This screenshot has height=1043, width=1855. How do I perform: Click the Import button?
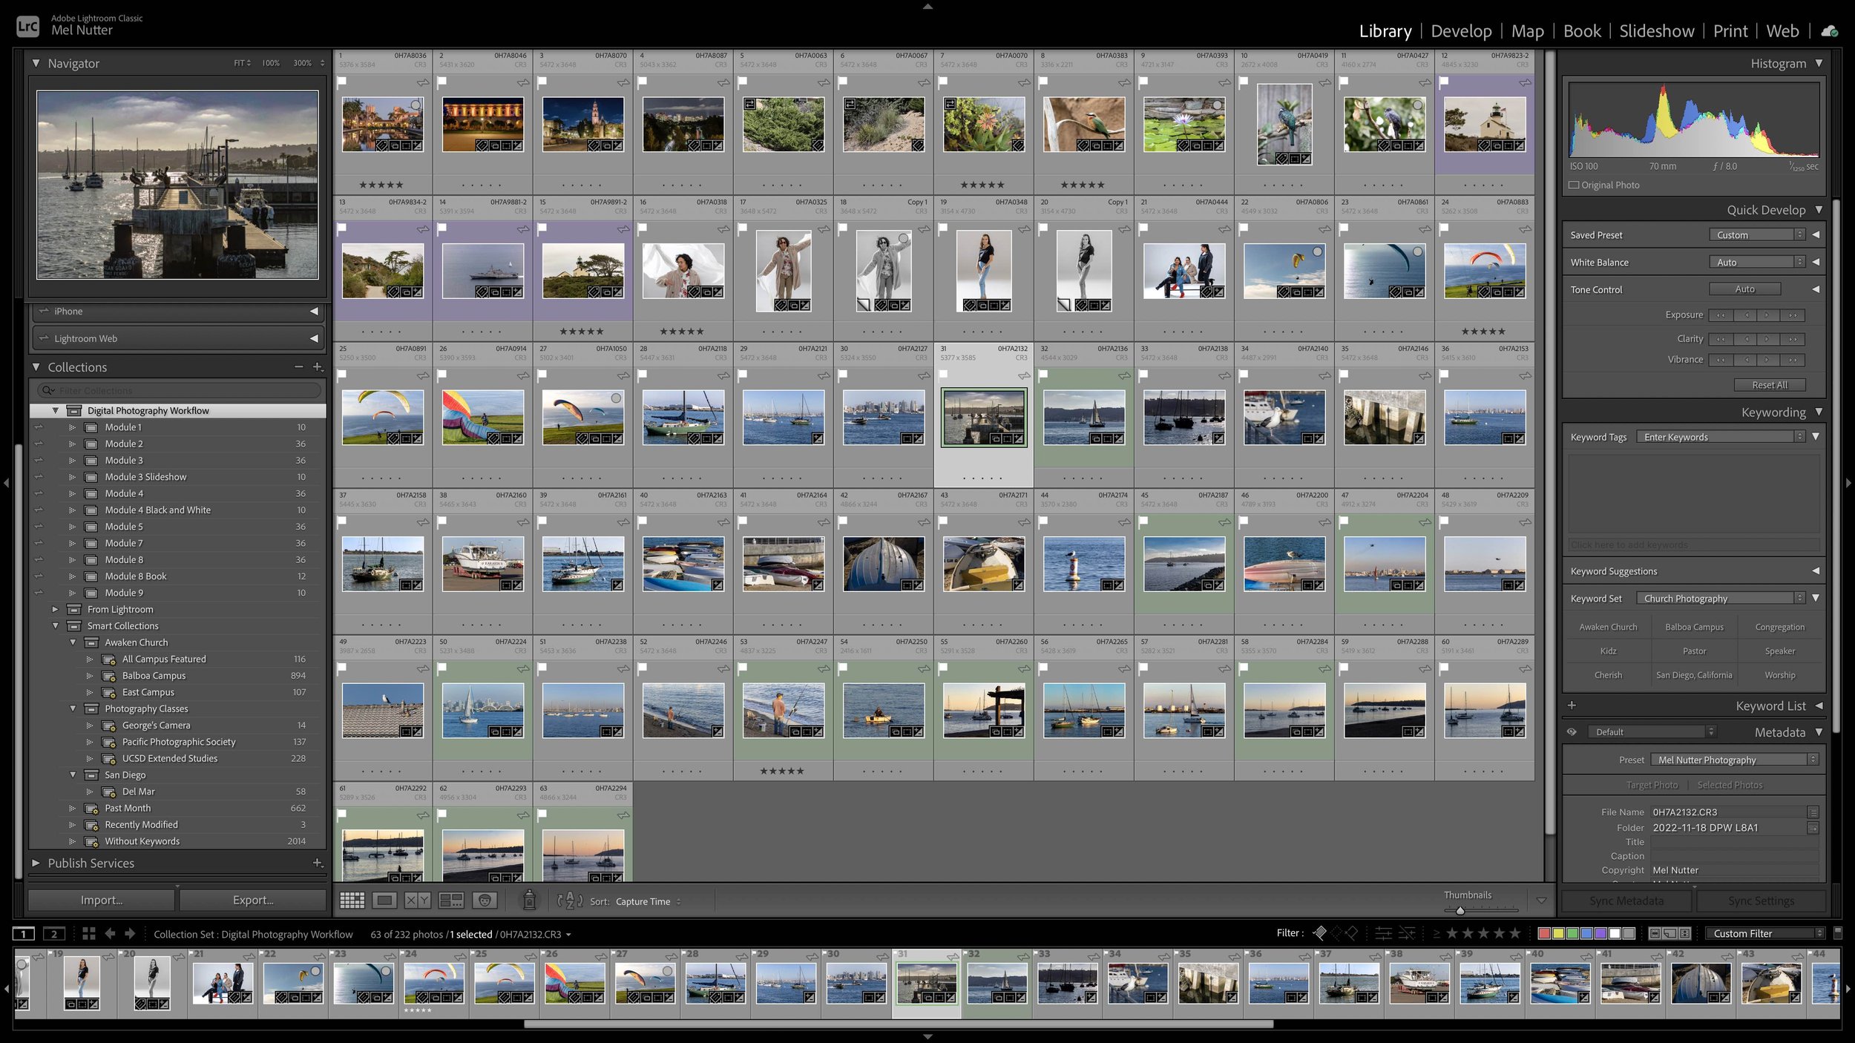click(x=102, y=900)
